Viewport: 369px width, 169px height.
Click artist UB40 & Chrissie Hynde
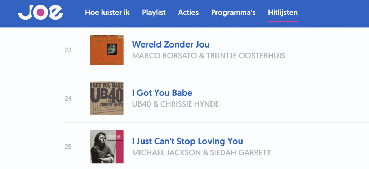[175, 104]
